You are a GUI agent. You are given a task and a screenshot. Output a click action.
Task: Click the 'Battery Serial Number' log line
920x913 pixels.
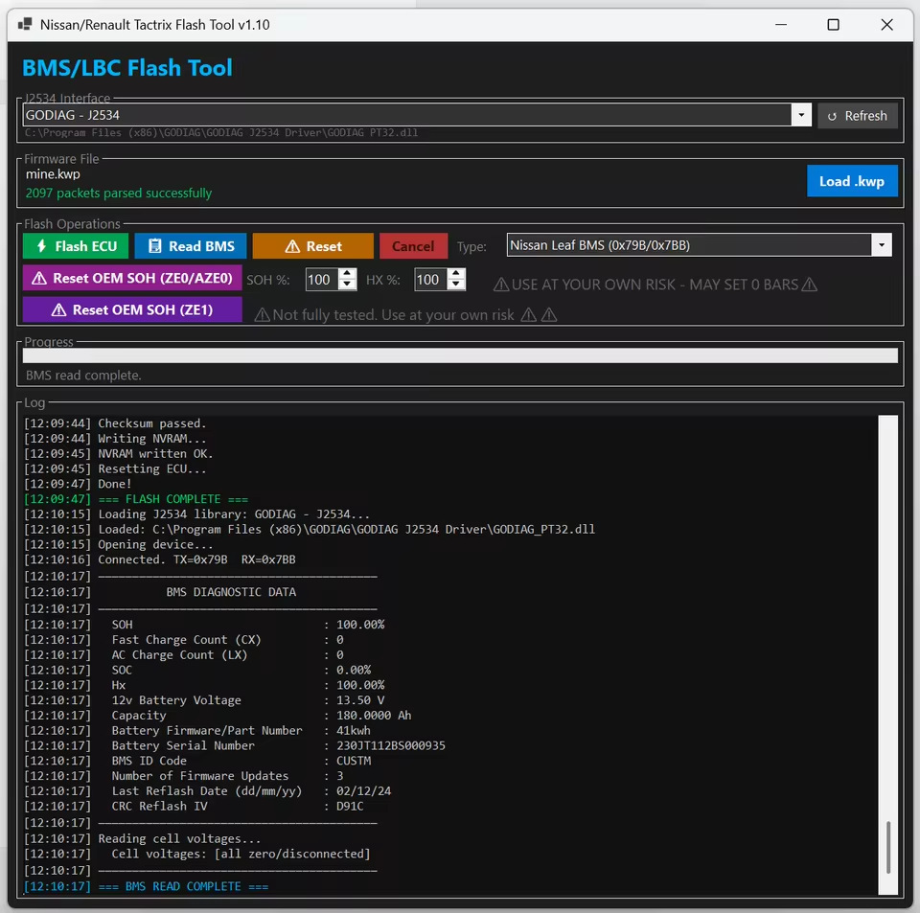(x=234, y=745)
